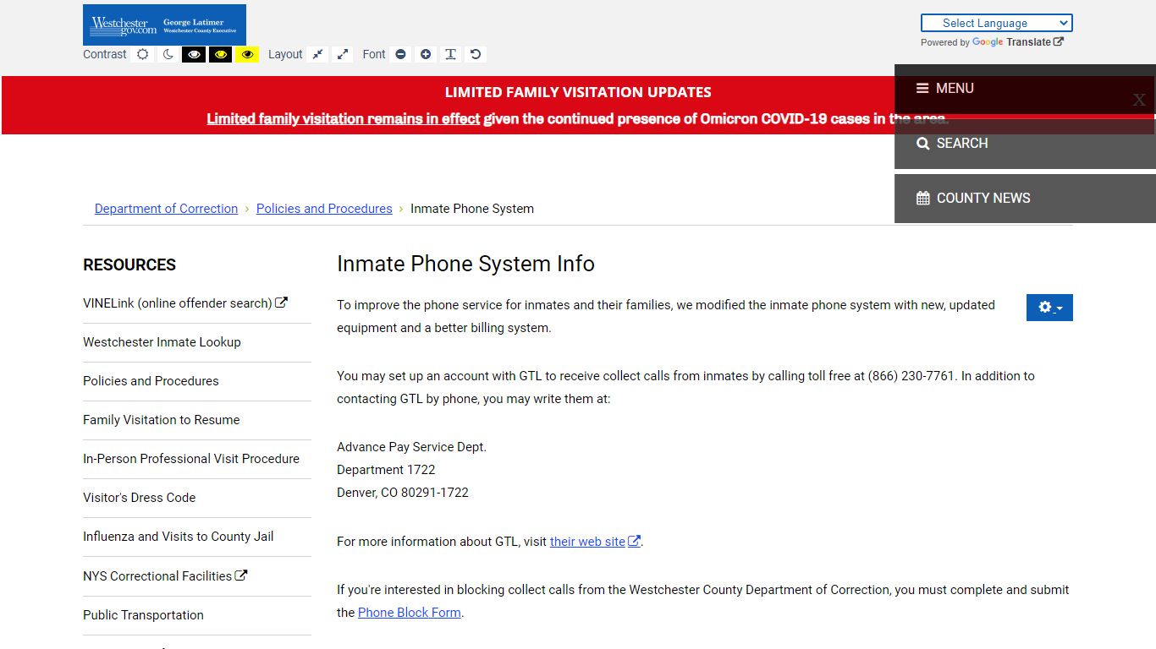Click the RESOURCES heading
The width and height of the screenshot is (1156, 649).
click(x=129, y=265)
